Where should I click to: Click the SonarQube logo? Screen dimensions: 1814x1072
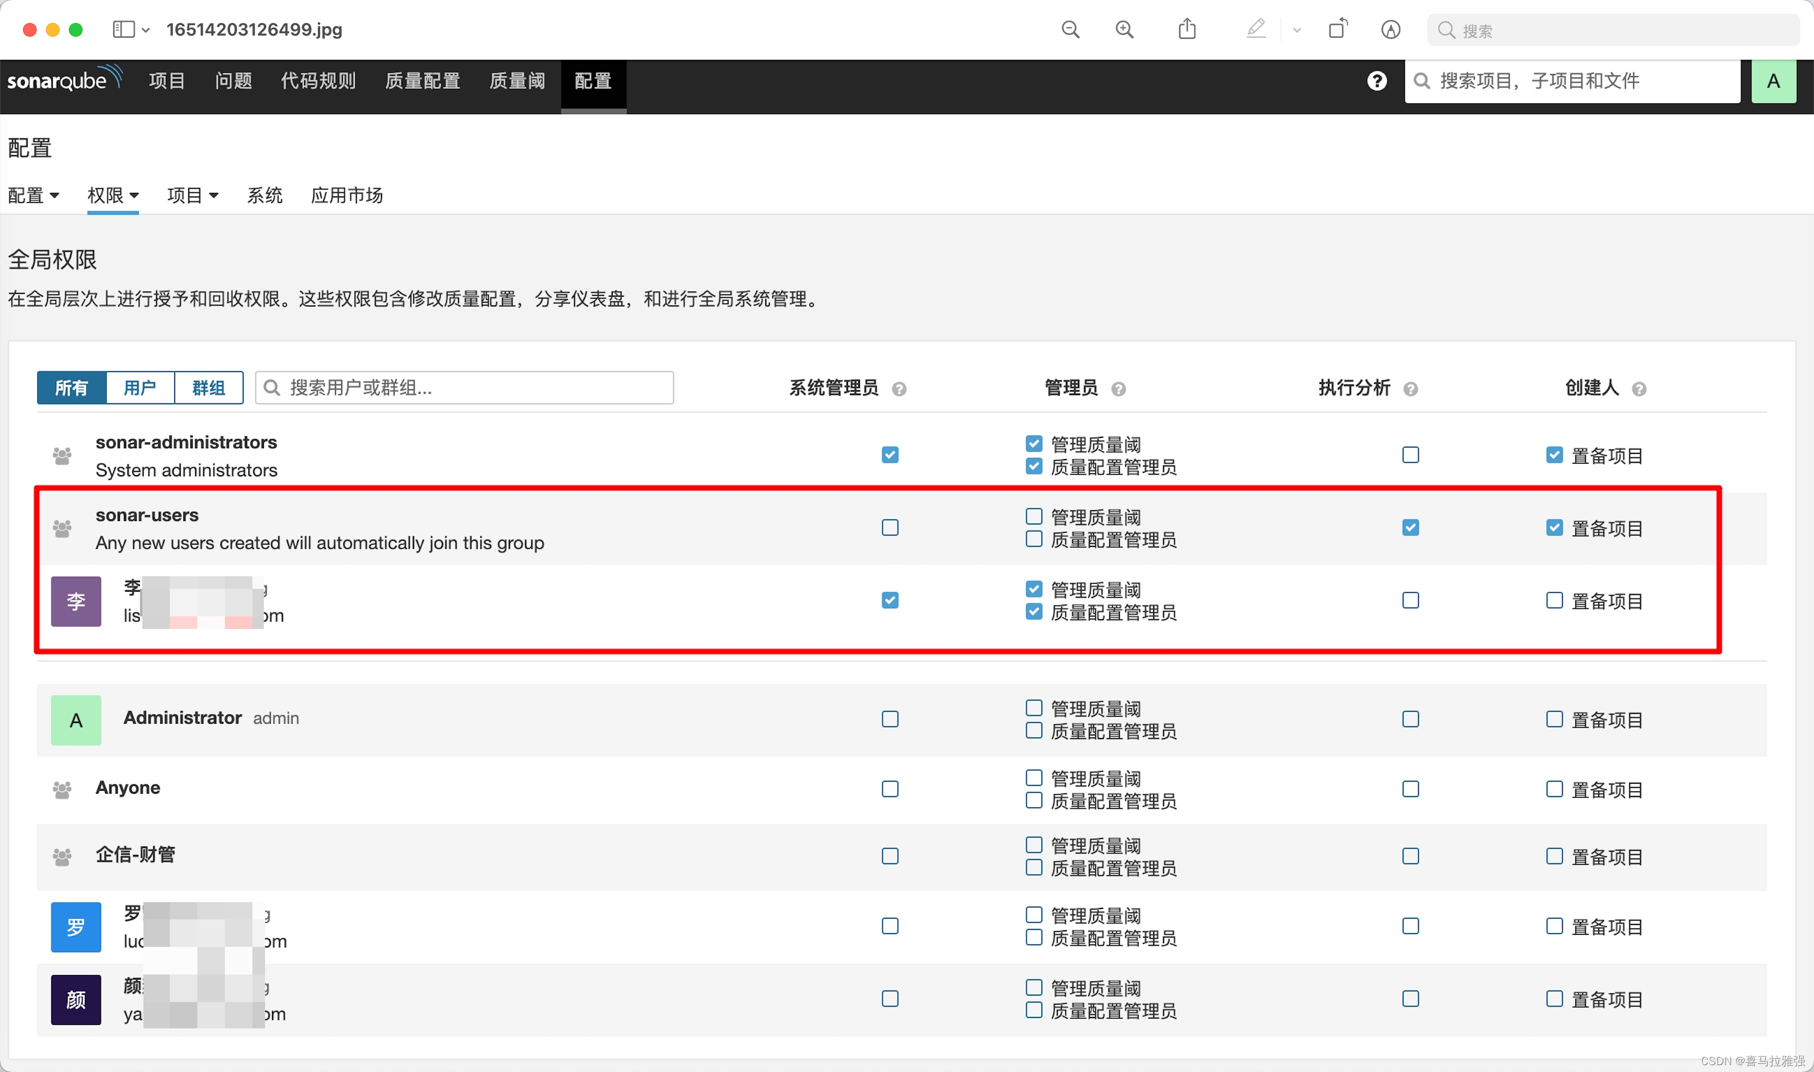pos(64,79)
